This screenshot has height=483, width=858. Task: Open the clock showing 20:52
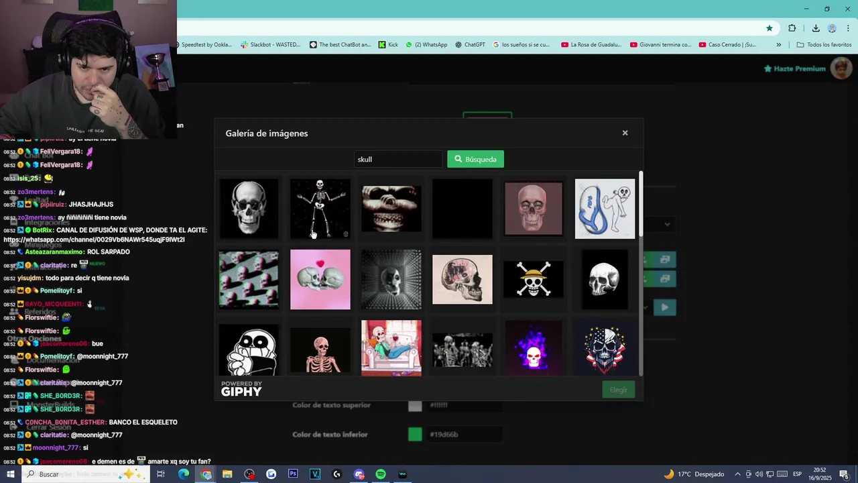(820, 474)
